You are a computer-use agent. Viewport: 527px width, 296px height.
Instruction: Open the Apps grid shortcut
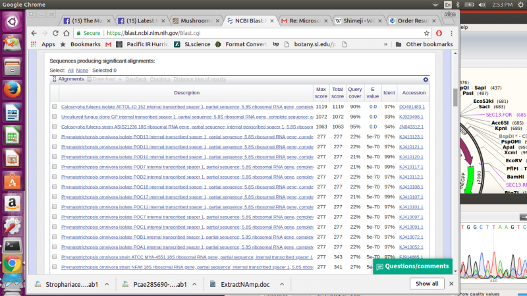click(x=34, y=44)
